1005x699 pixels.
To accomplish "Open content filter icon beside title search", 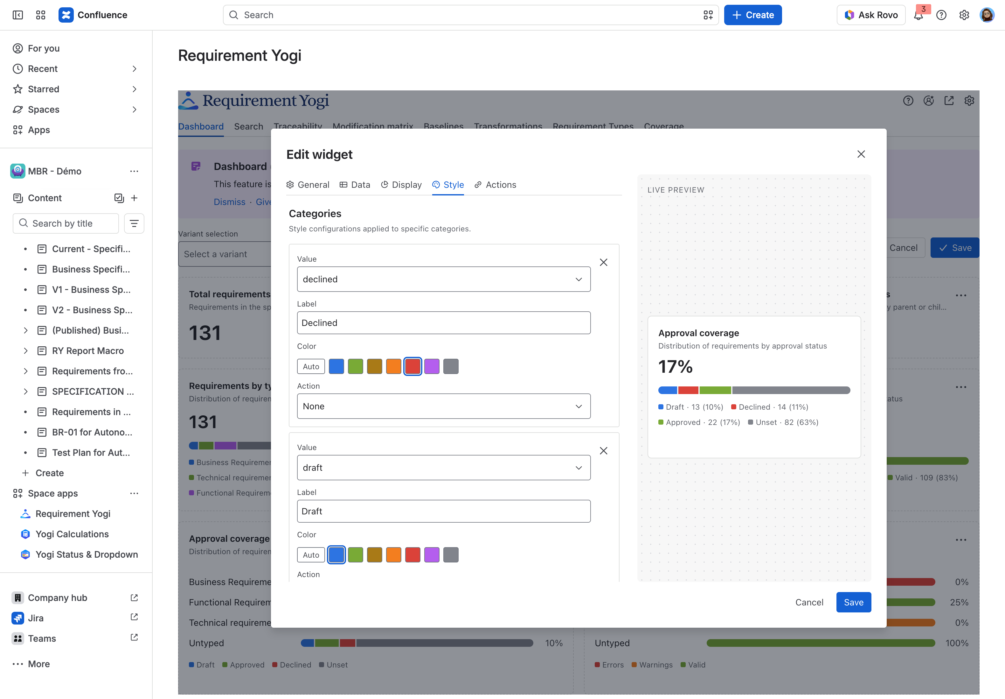I will click(x=134, y=223).
